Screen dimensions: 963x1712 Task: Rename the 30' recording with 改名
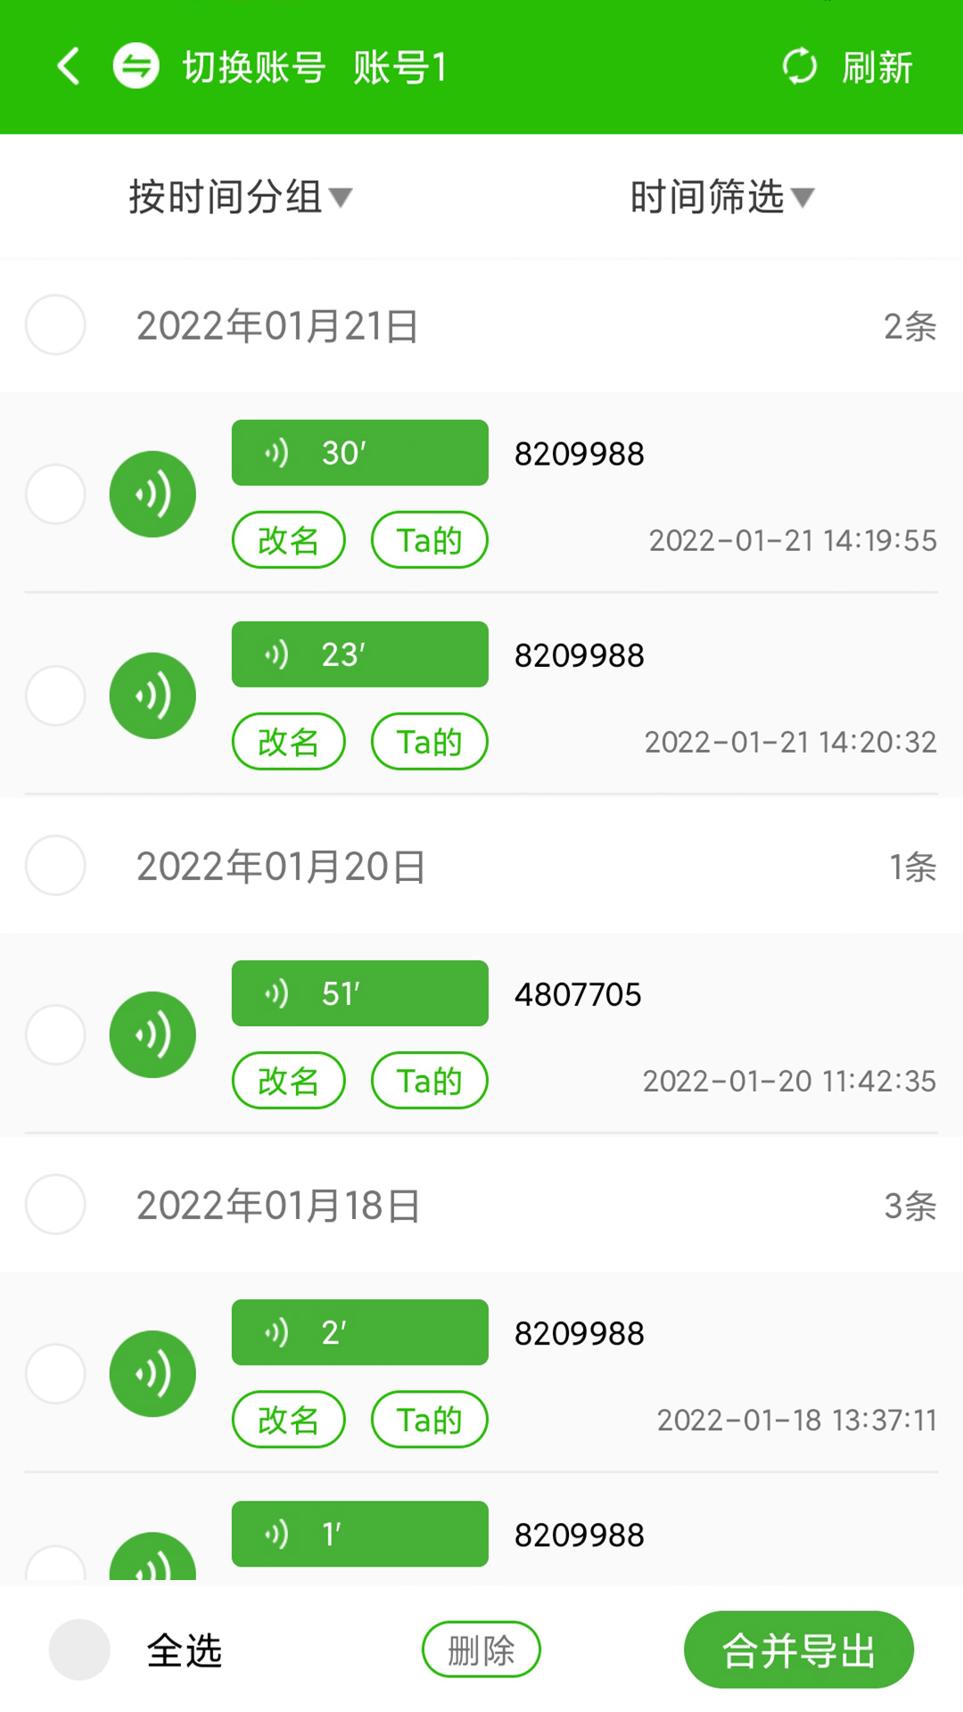tap(288, 540)
